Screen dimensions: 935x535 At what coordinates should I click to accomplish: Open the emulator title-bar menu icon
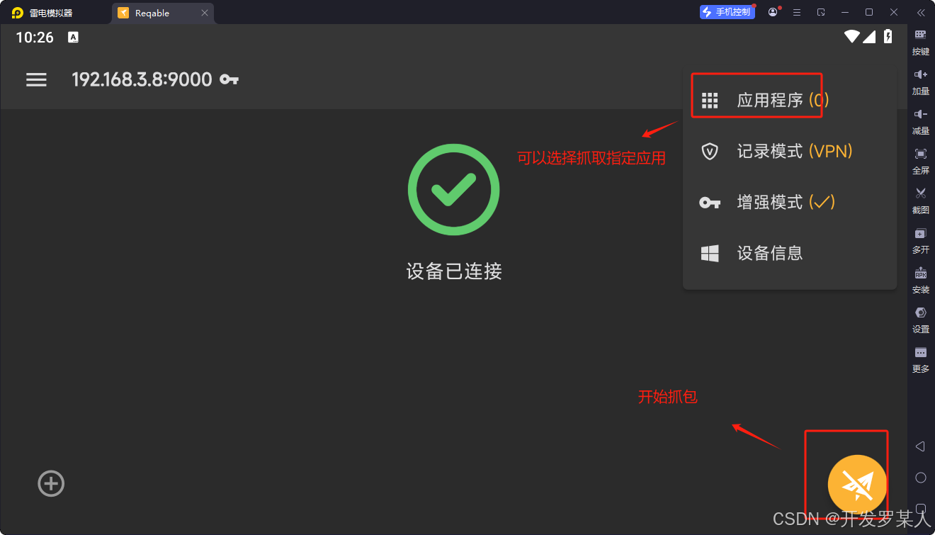tap(797, 13)
